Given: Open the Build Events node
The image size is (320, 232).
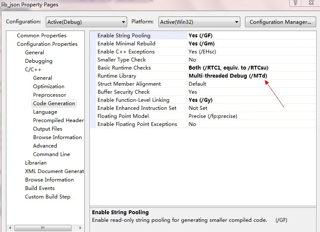Looking at the screenshot, I should pyautogui.click(x=40, y=188).
